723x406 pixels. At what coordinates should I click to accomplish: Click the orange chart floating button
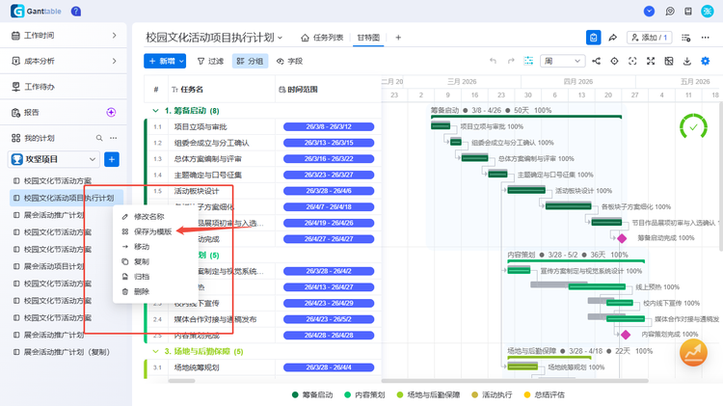point(693,353)
